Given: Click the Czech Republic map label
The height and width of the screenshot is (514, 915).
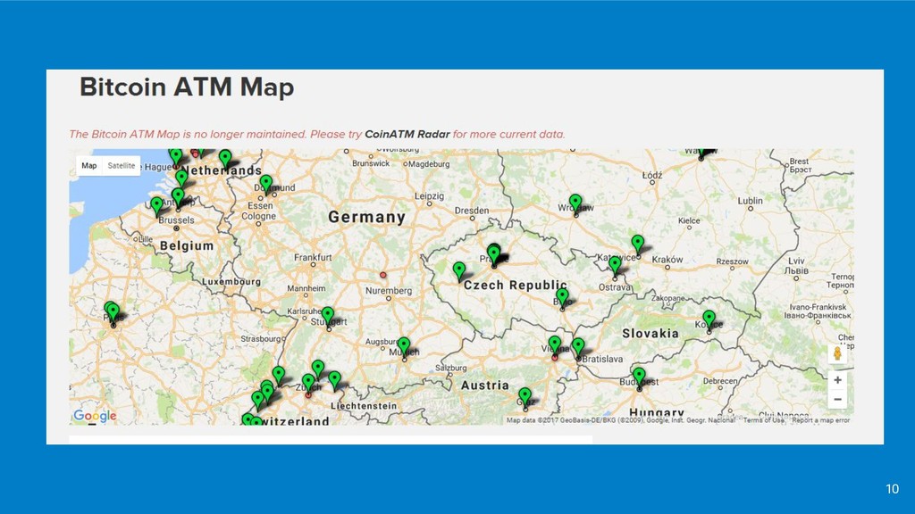Looking at the screenshot, I should [x=516, y=285].
